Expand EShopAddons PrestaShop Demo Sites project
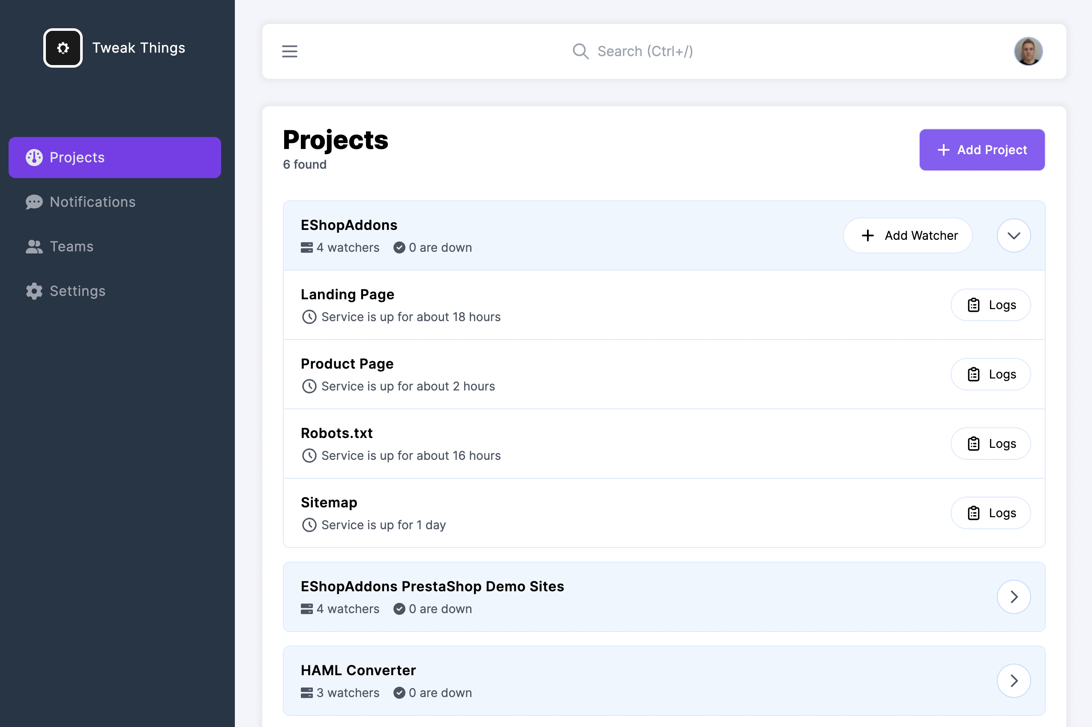 (1014, 597)
